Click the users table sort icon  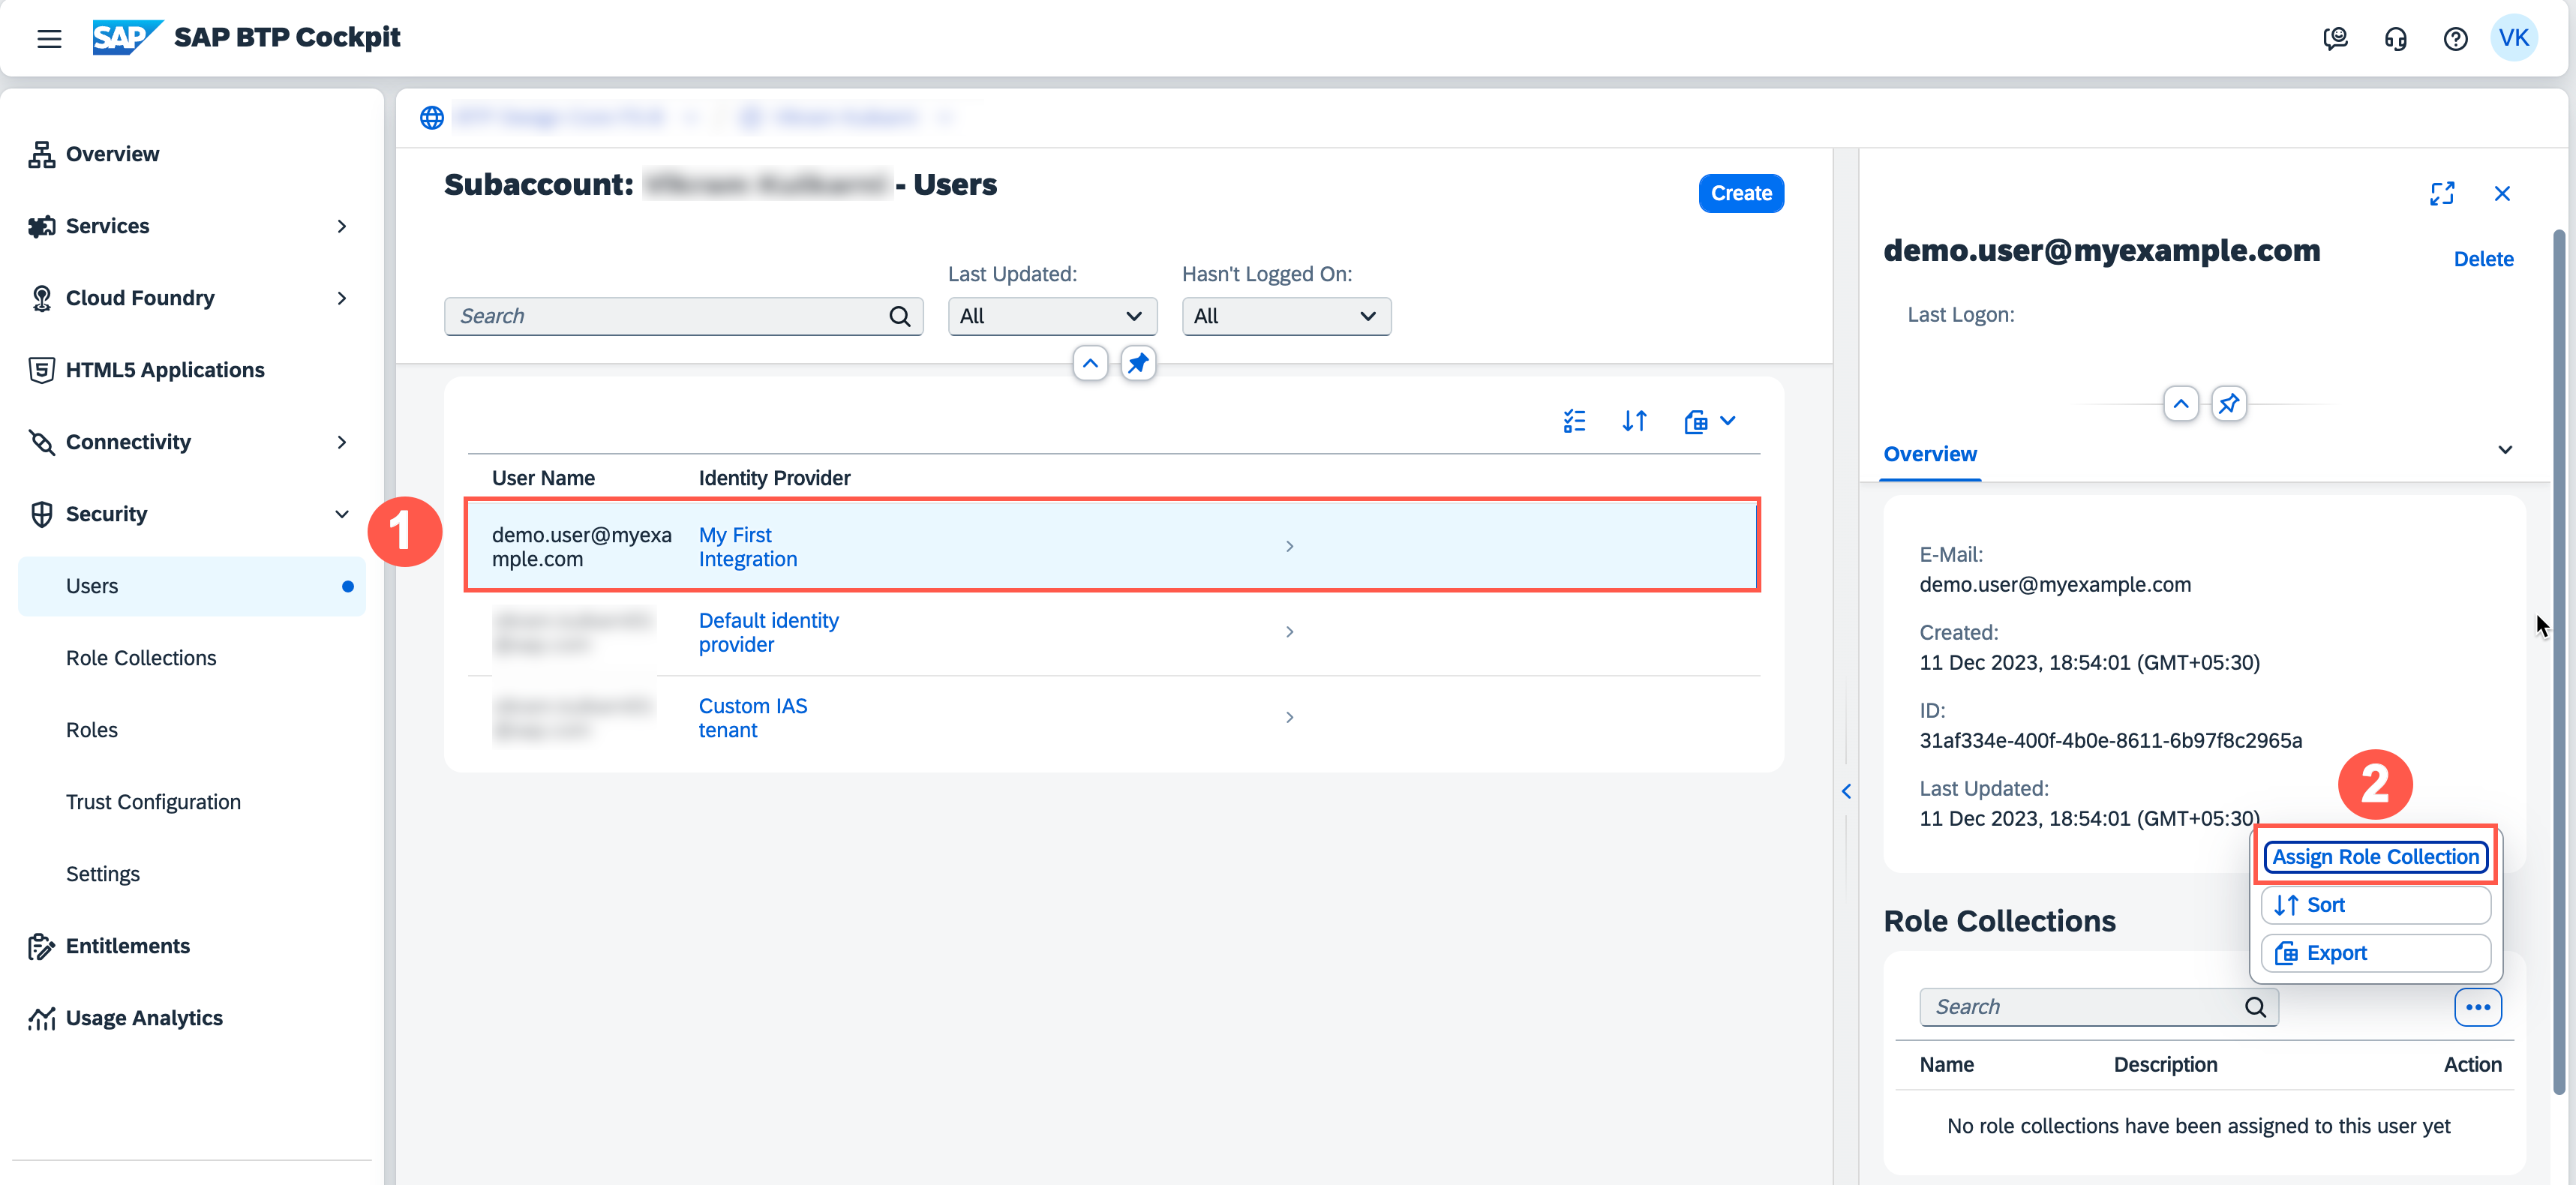point(1634,421)
